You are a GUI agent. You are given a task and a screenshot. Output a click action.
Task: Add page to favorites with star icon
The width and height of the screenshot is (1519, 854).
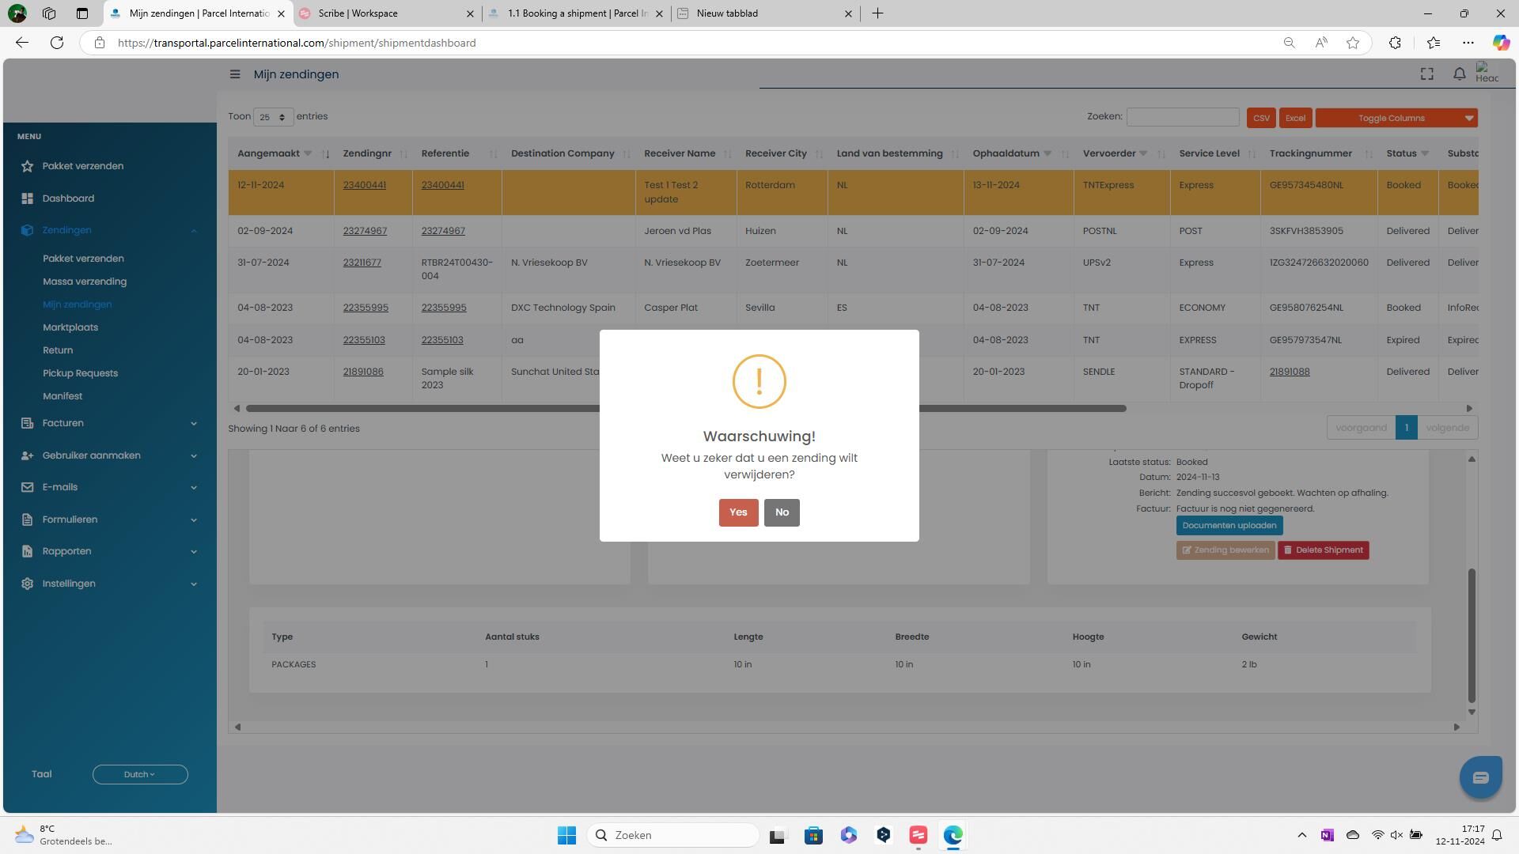pyautogui.click(x=1352, y=43)
